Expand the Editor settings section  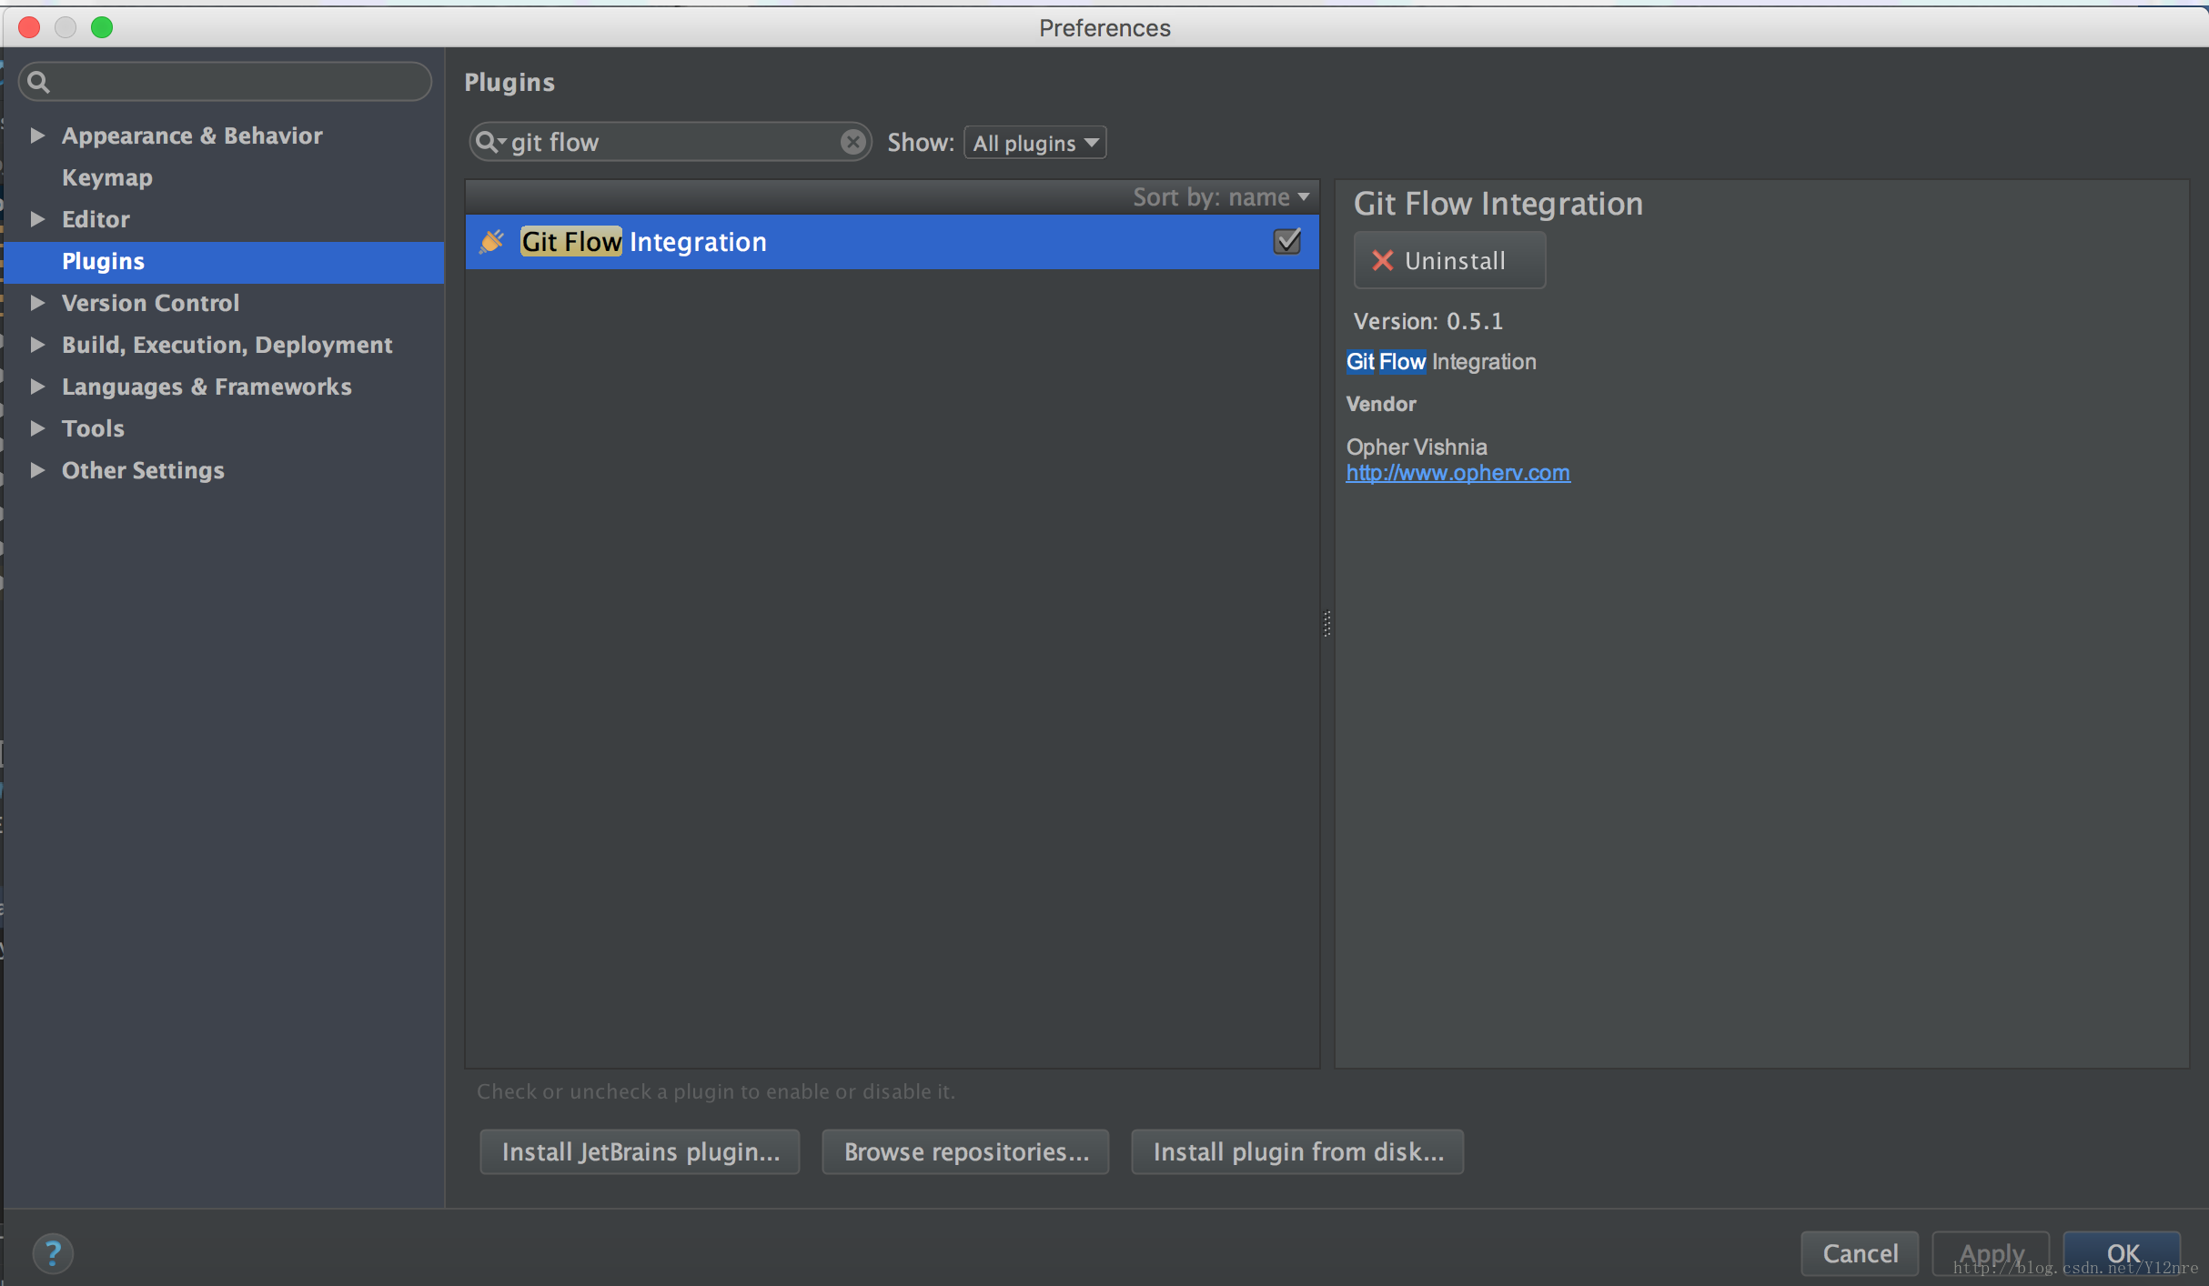(37, 219)
